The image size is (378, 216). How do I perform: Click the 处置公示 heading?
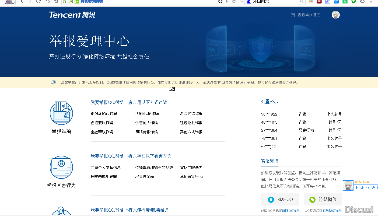tap(269, 102)
